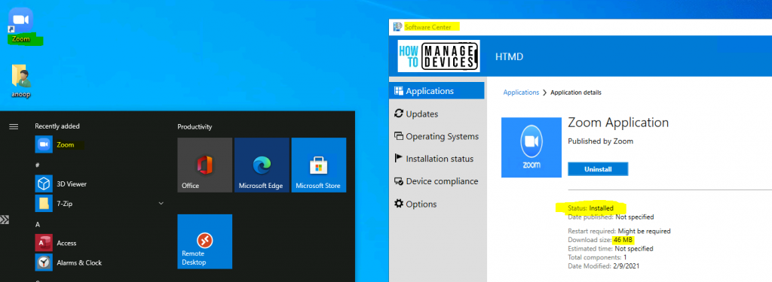Click the 'Date Modified: 2/9/2021' text
The image size is (772, 282).
pos(604,265)
